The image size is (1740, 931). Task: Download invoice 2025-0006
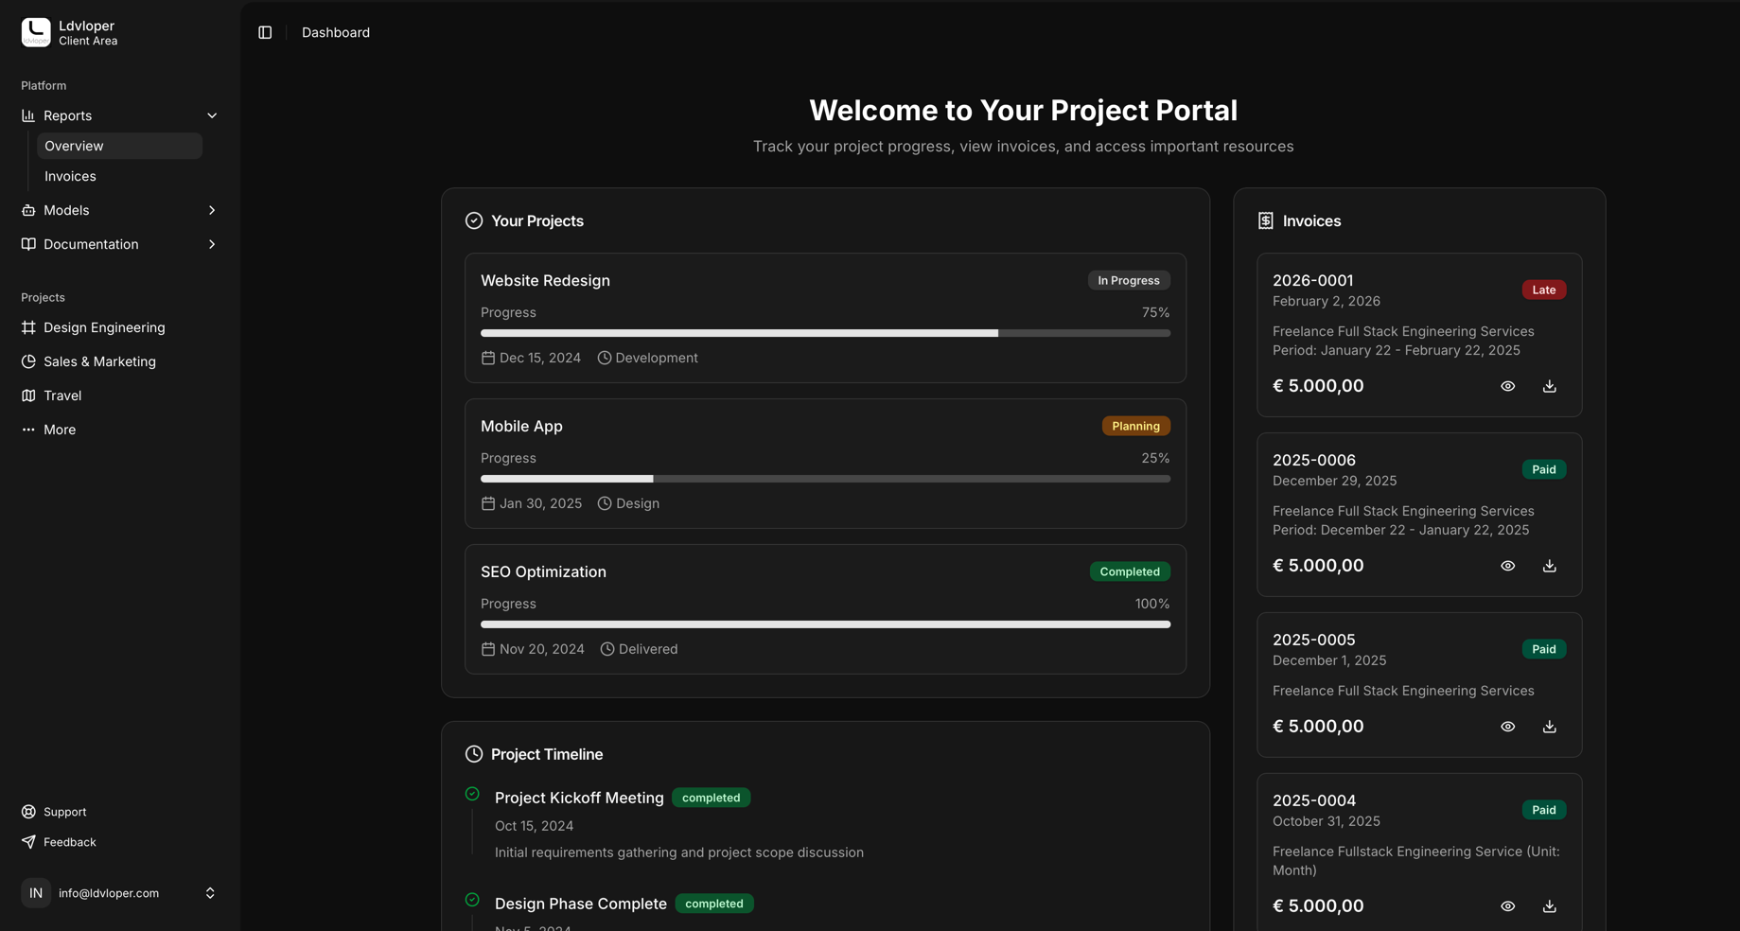click(1549, 566)
